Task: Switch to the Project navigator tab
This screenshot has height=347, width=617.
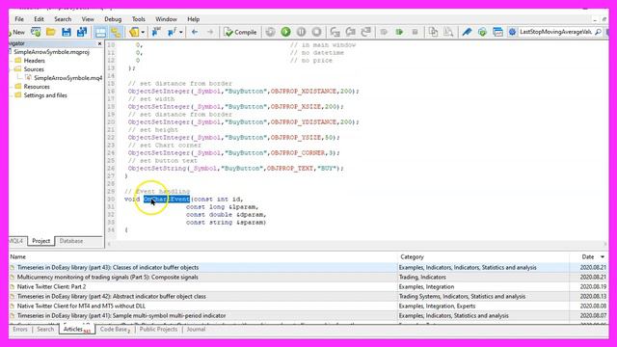Action: tap(40, 241)
